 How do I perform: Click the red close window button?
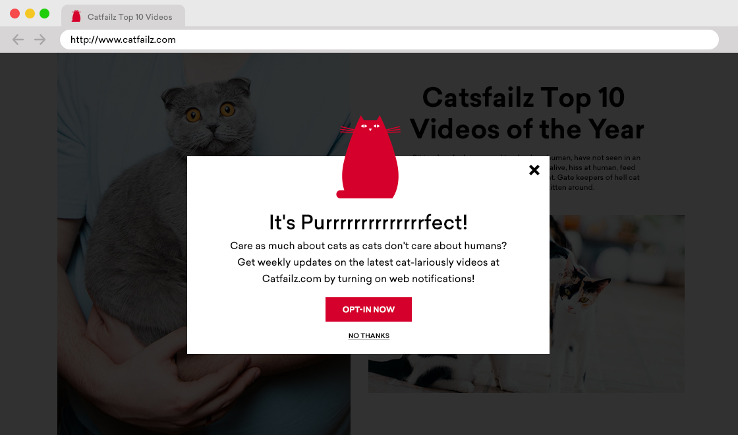click(x=14, y=13)
